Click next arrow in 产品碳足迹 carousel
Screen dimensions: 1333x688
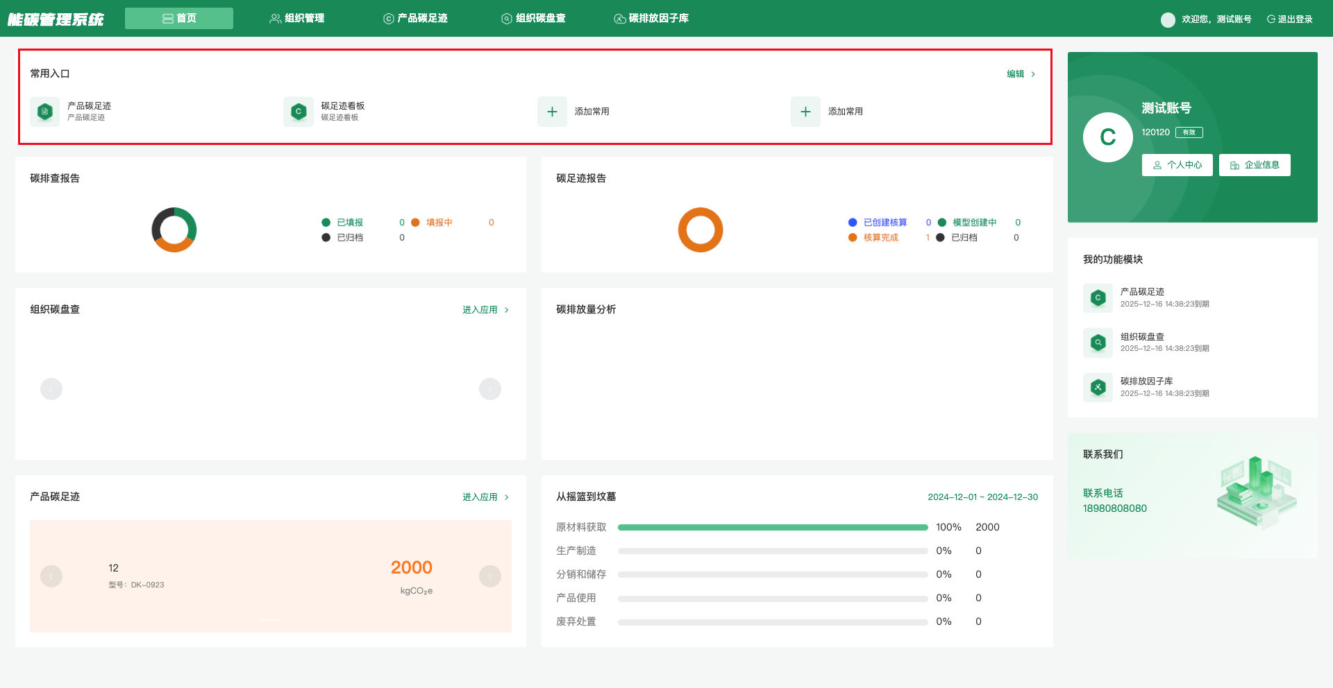pyautogui.click(x=490, y=576)
